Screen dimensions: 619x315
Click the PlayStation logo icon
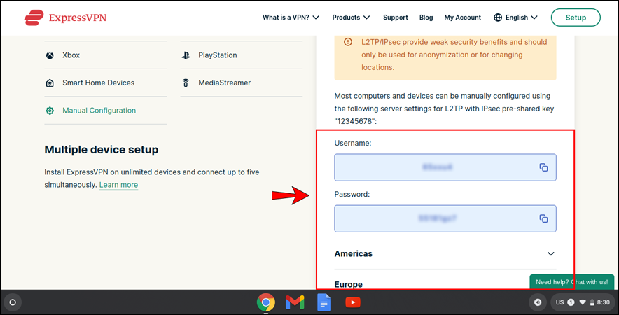[186, 55]
